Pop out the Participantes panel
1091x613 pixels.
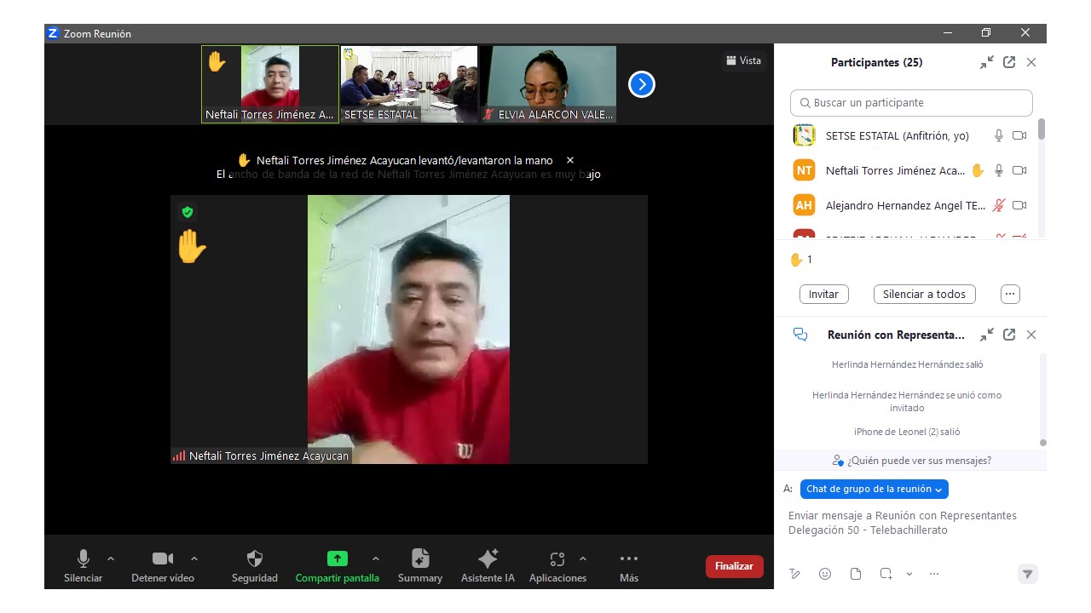1009,62
